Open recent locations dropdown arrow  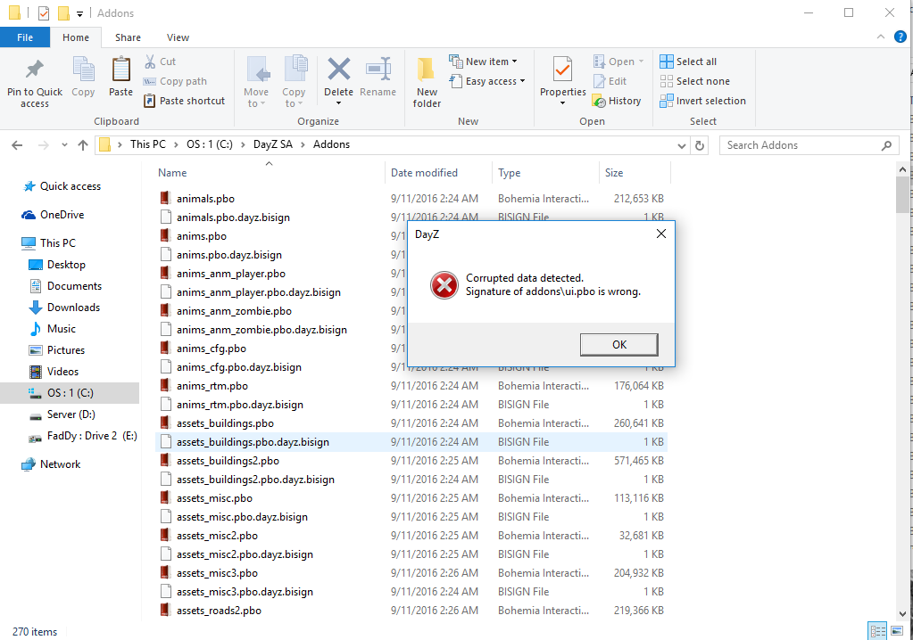pos(64,145)
